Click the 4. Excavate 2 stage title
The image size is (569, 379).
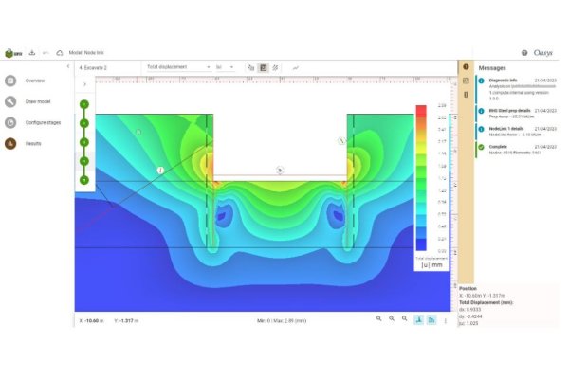coord(93,68)
